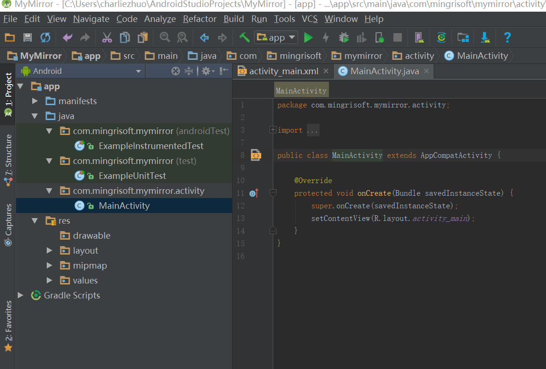The image size is (546, 369).
Task: Click the scroll from source crosshair icon
Action: click(x=175, y=71)
